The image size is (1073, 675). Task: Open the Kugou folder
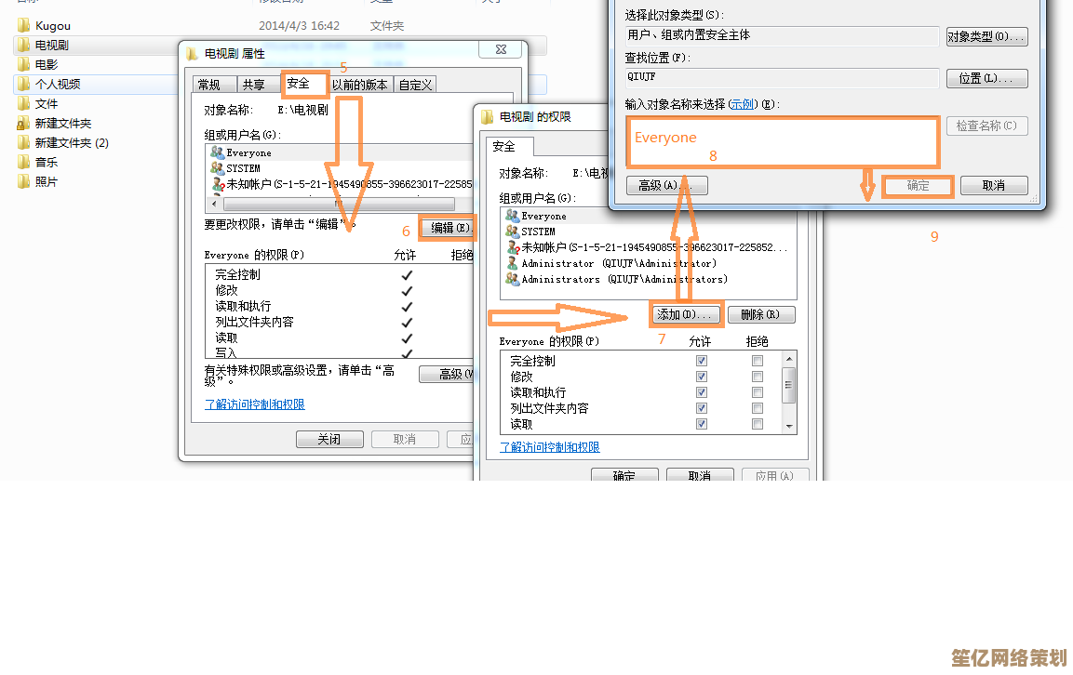point(52,26)
